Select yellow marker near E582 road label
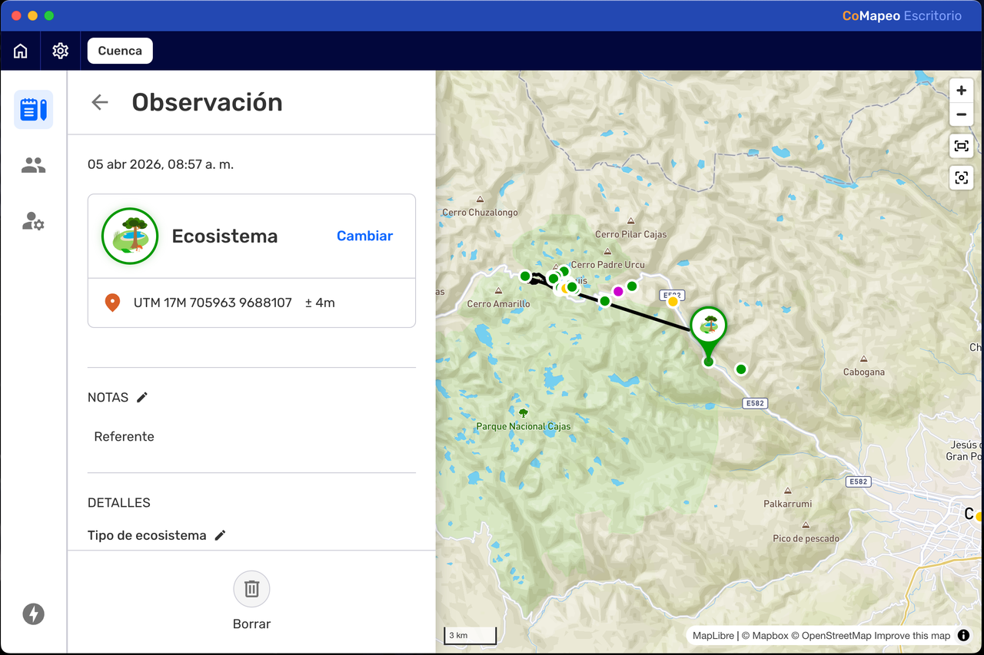The width and height of the screenshot is (984, 655). [x=673, y=302]
